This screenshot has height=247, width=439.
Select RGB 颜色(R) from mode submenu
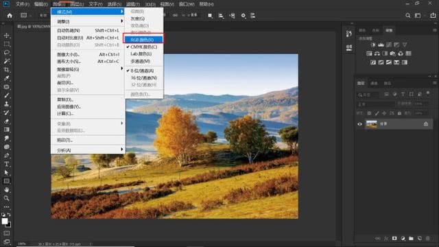[x=143, y=40]
